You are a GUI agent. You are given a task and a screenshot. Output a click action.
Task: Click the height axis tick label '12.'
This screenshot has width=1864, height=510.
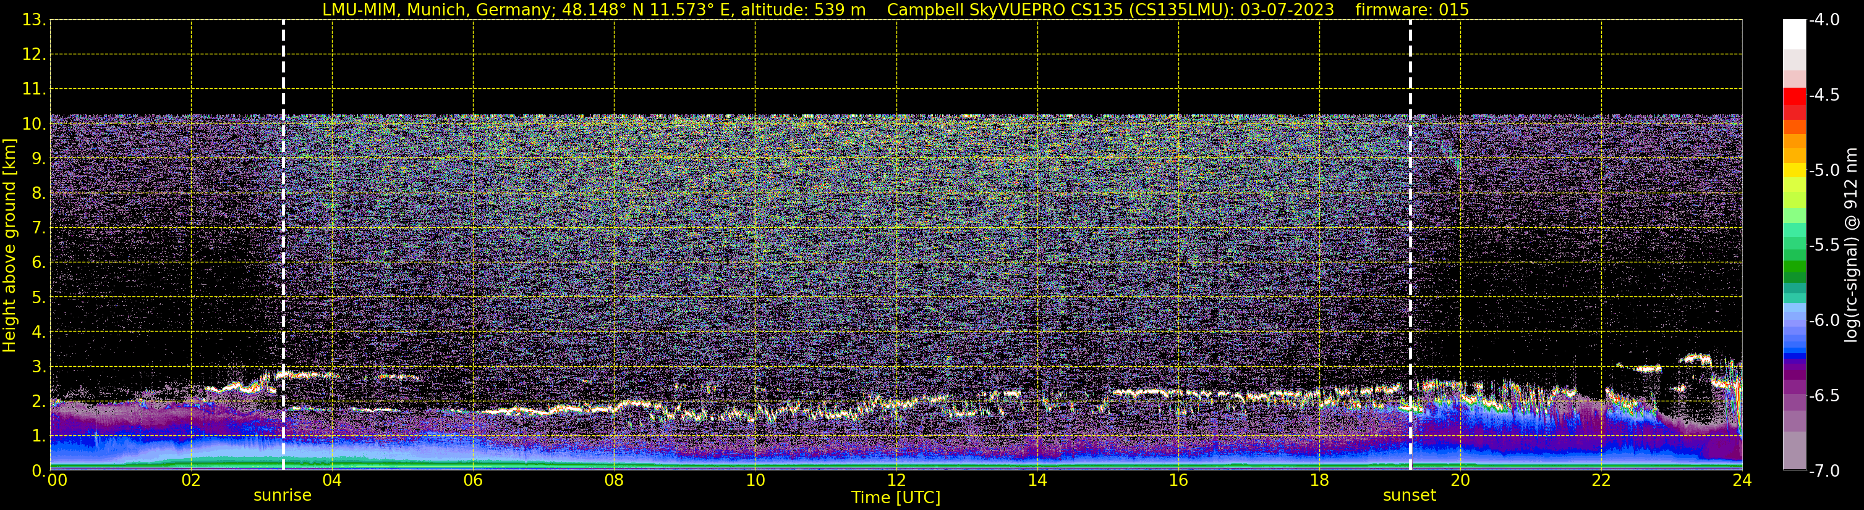(x=33, y=55)
